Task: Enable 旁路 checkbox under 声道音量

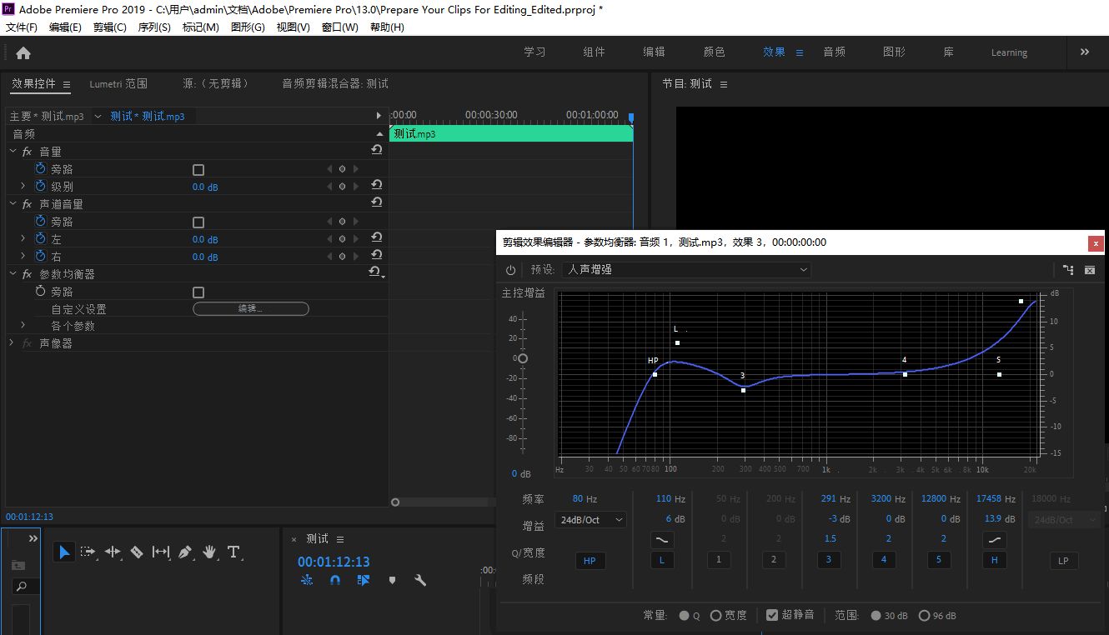Action: coord(198,222)
